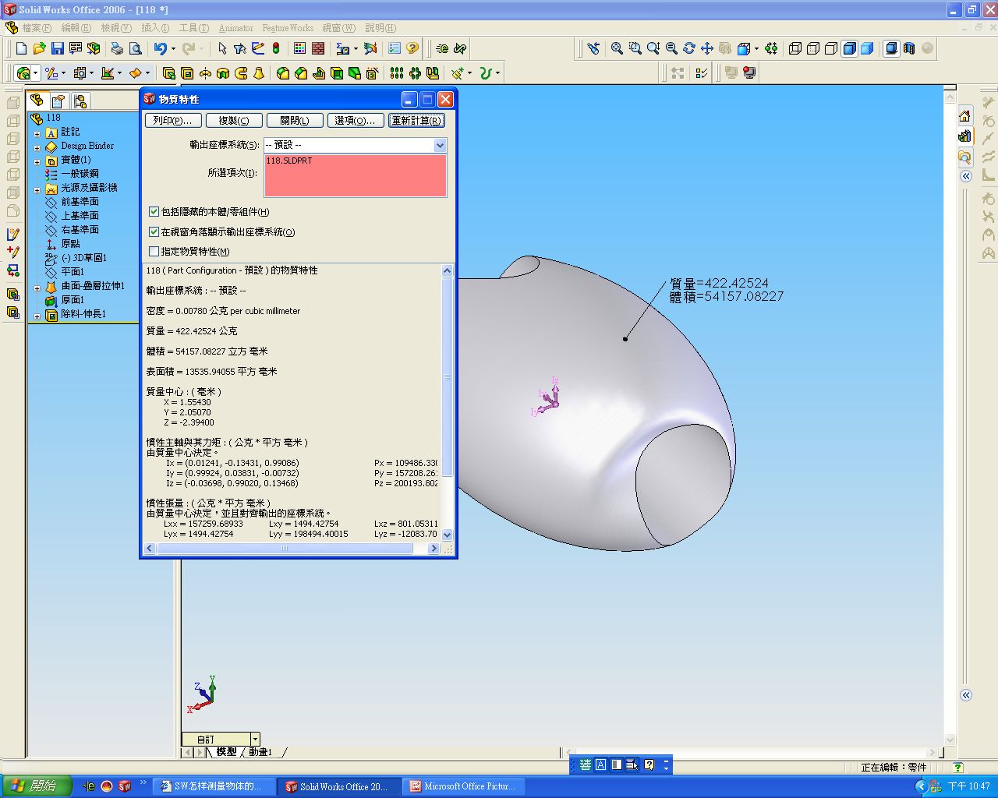This screenshot has width=998, height=798.
Task: Click the 118.SLDPRT selected items box
Action: point(356,175)
